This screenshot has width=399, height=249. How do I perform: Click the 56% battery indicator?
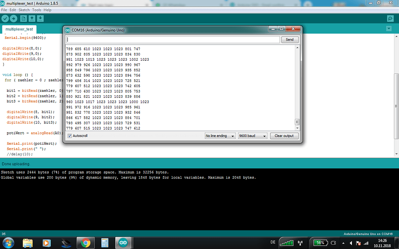[x=320, y=243]
